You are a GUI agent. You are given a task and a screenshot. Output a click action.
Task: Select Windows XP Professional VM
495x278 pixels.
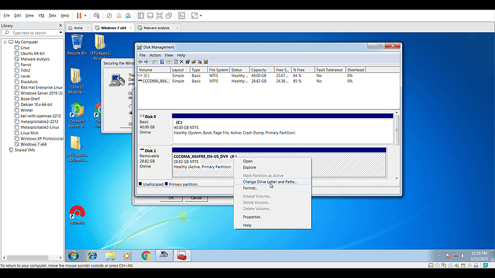42,138
